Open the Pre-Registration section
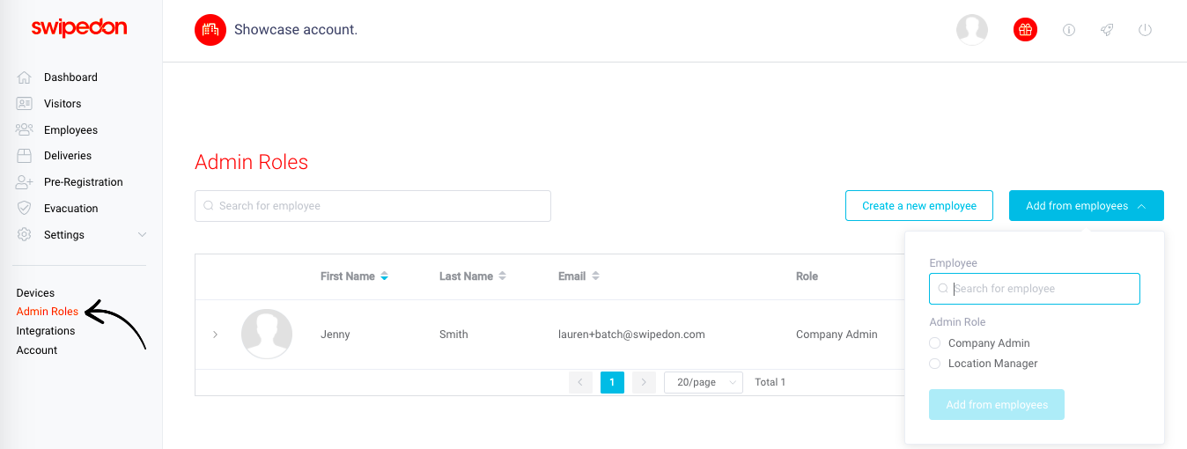Image resolution: width=1187 pixels, height=449 pixels. [x=84, y=182]
